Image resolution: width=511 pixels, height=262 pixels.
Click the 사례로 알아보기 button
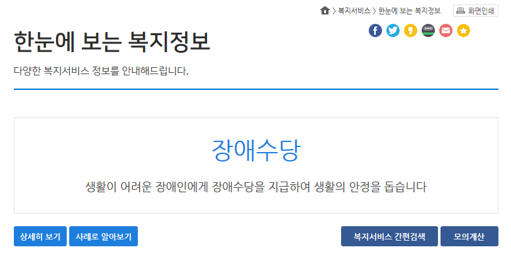coord(103,236)
